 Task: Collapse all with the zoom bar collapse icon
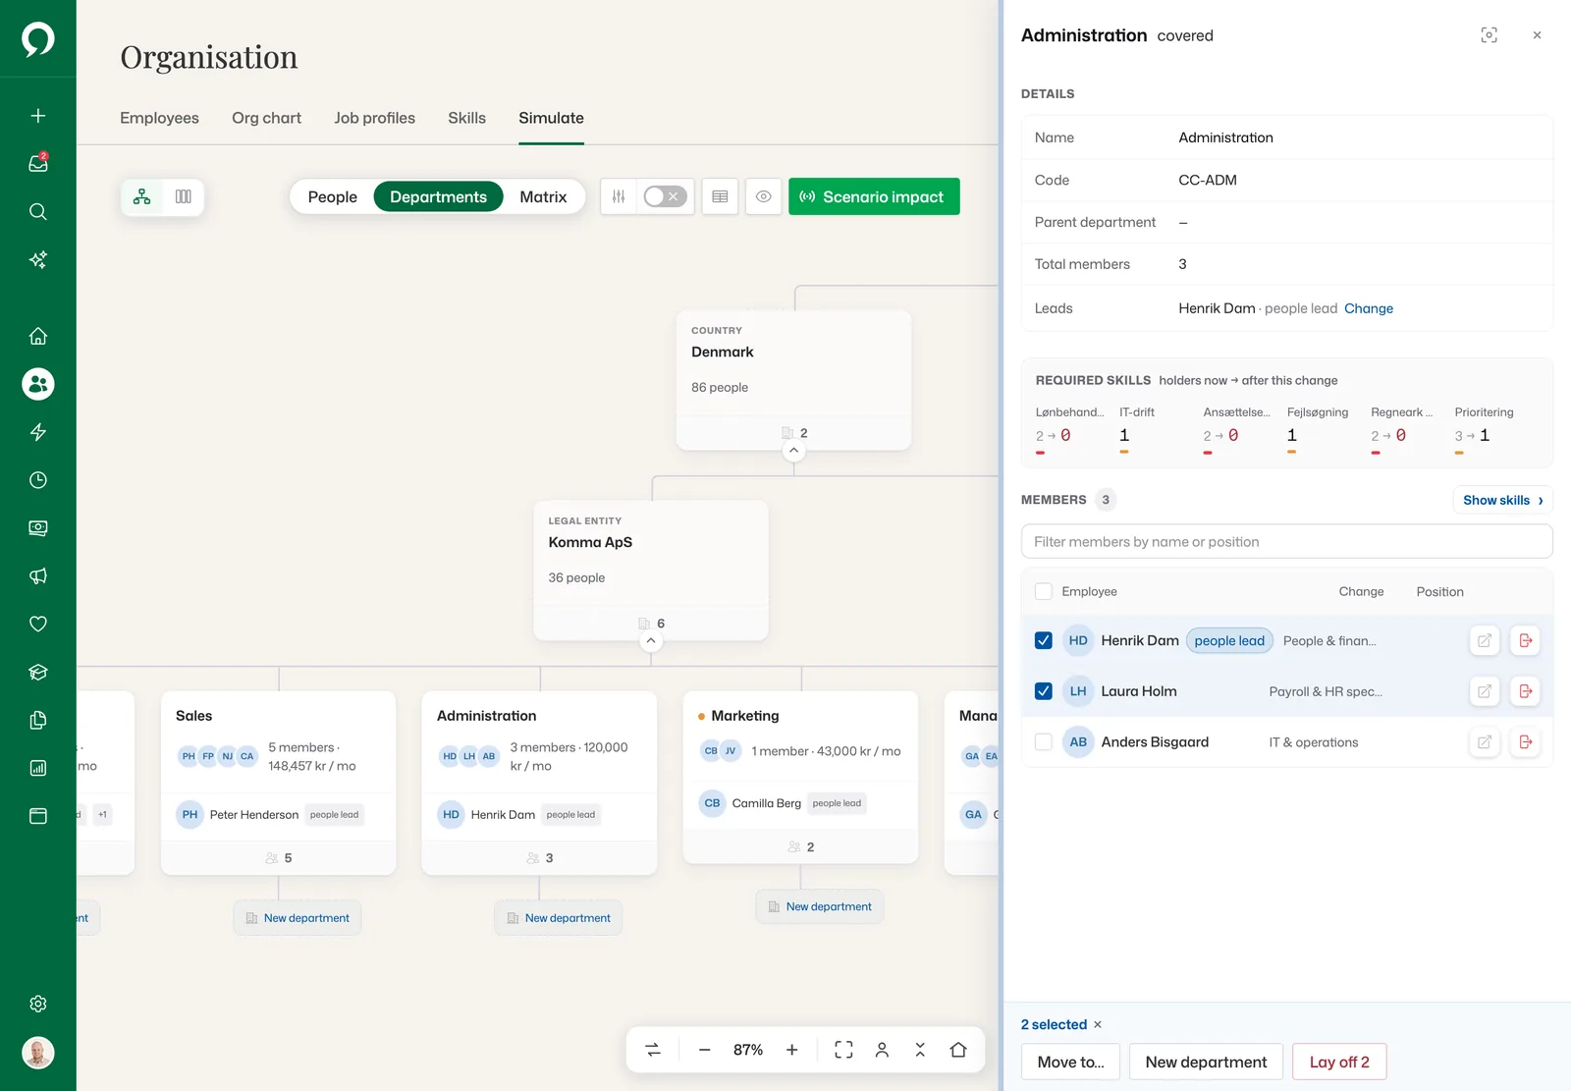pos(920,1050)
